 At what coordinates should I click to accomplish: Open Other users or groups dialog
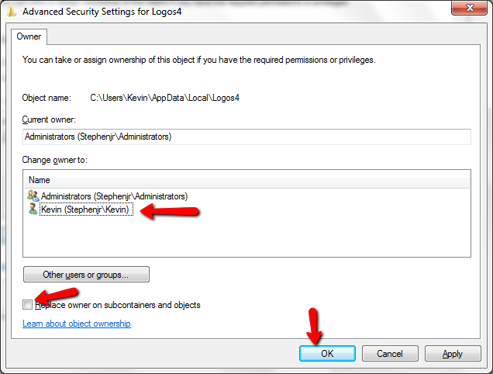[86, 275]
